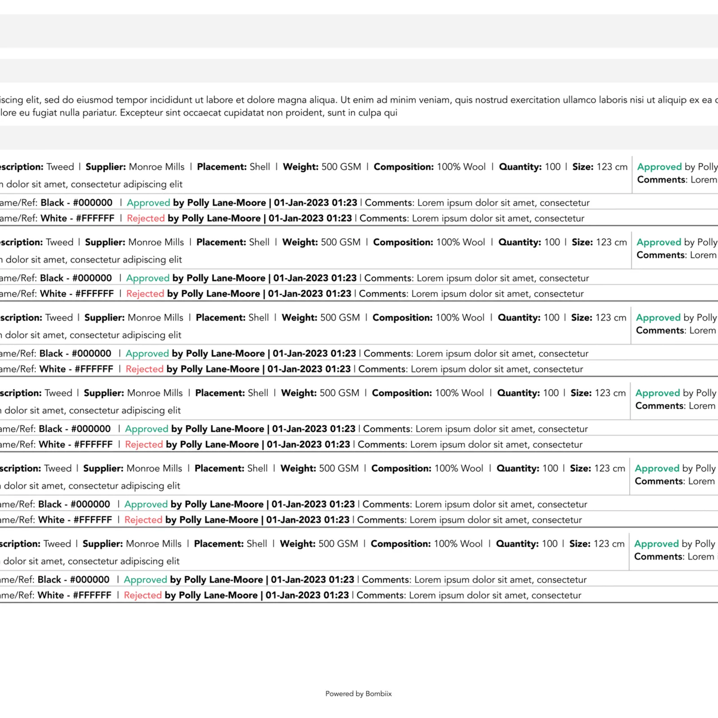Screen dimensions: 718x718
Task: Click the Powered by Bombiix footer text
Action: (x=359, y=694)
